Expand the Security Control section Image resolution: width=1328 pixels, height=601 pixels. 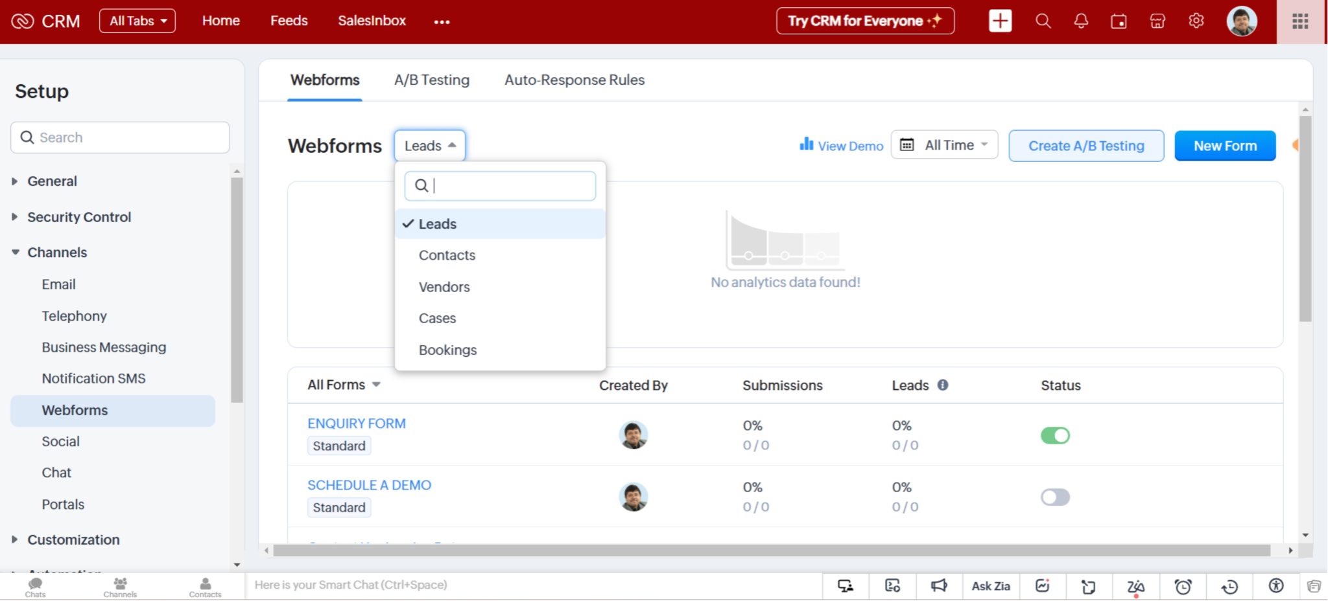click(x=79, y=217)
